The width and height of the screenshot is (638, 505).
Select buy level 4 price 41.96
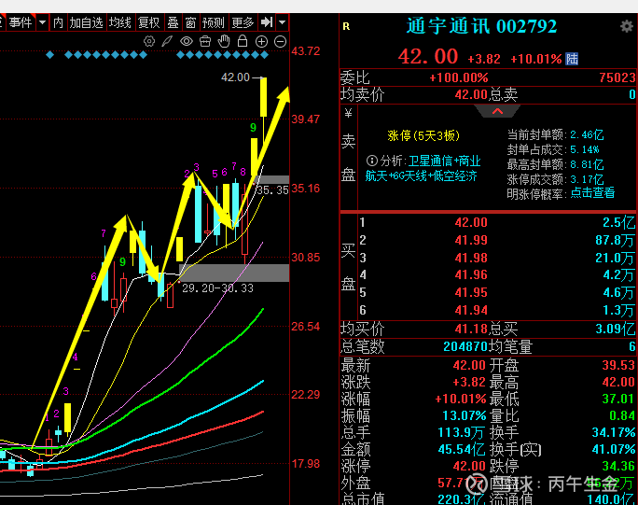pyautogui.click(x=471, y=275)
